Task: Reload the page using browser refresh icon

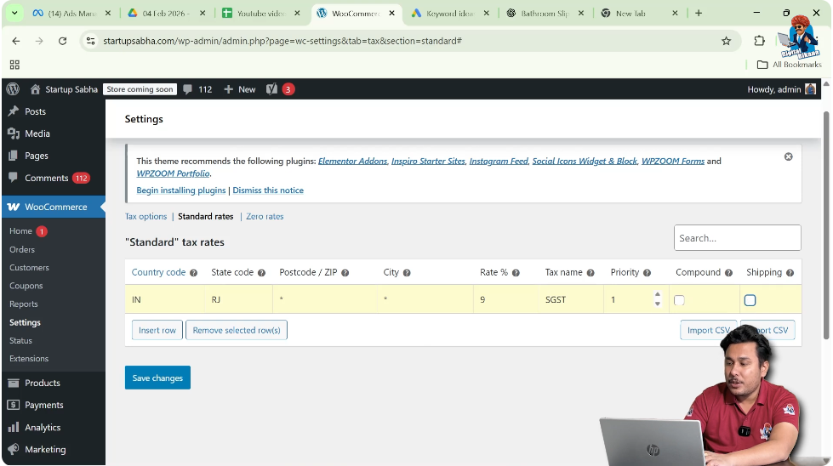Action: click(x=62, y=41)
